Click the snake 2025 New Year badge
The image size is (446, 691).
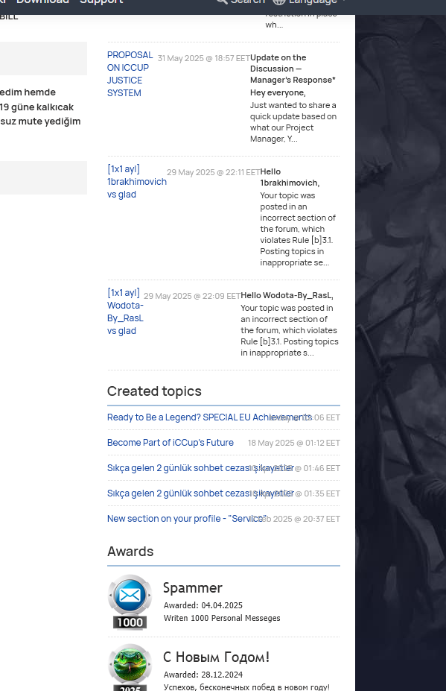130,667
